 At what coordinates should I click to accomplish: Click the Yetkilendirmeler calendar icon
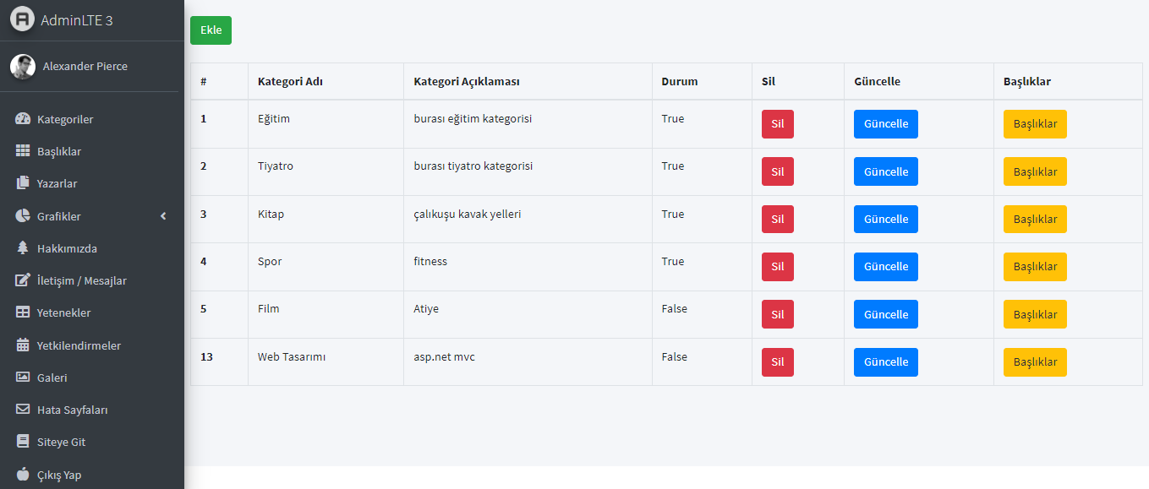click(x=23, y=345)
